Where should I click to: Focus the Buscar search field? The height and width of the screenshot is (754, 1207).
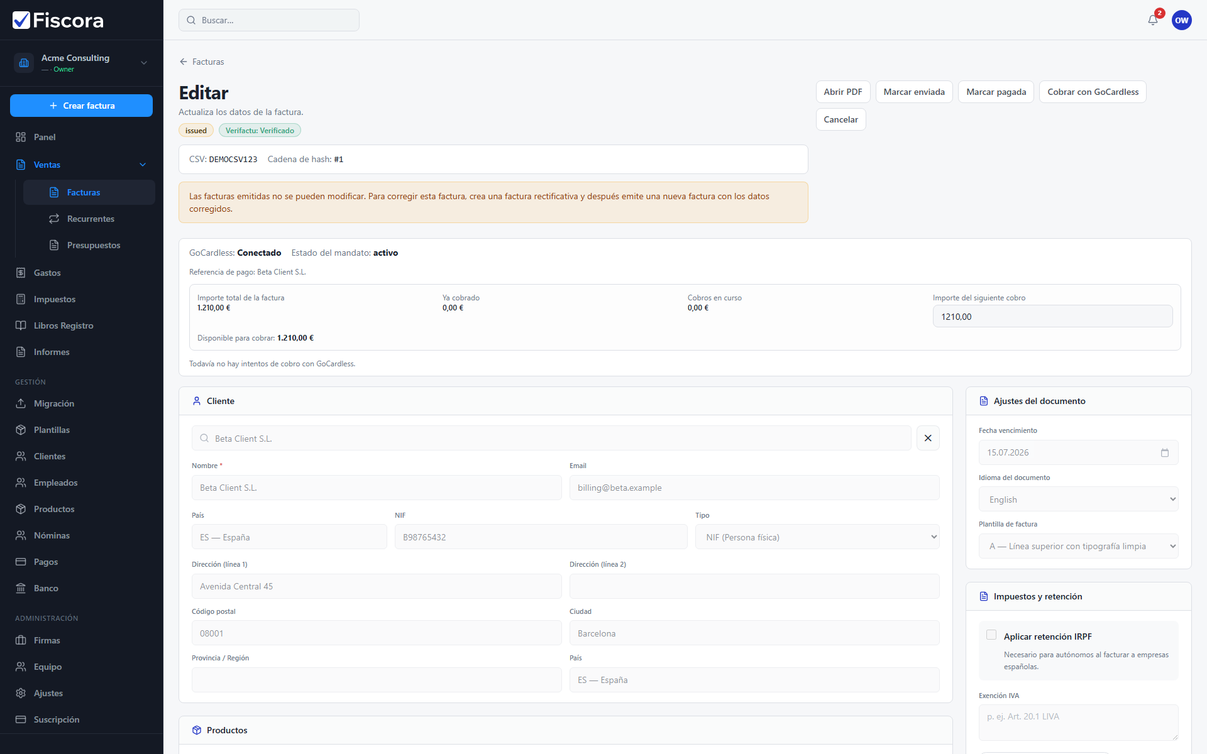click(x=269, y=20)
